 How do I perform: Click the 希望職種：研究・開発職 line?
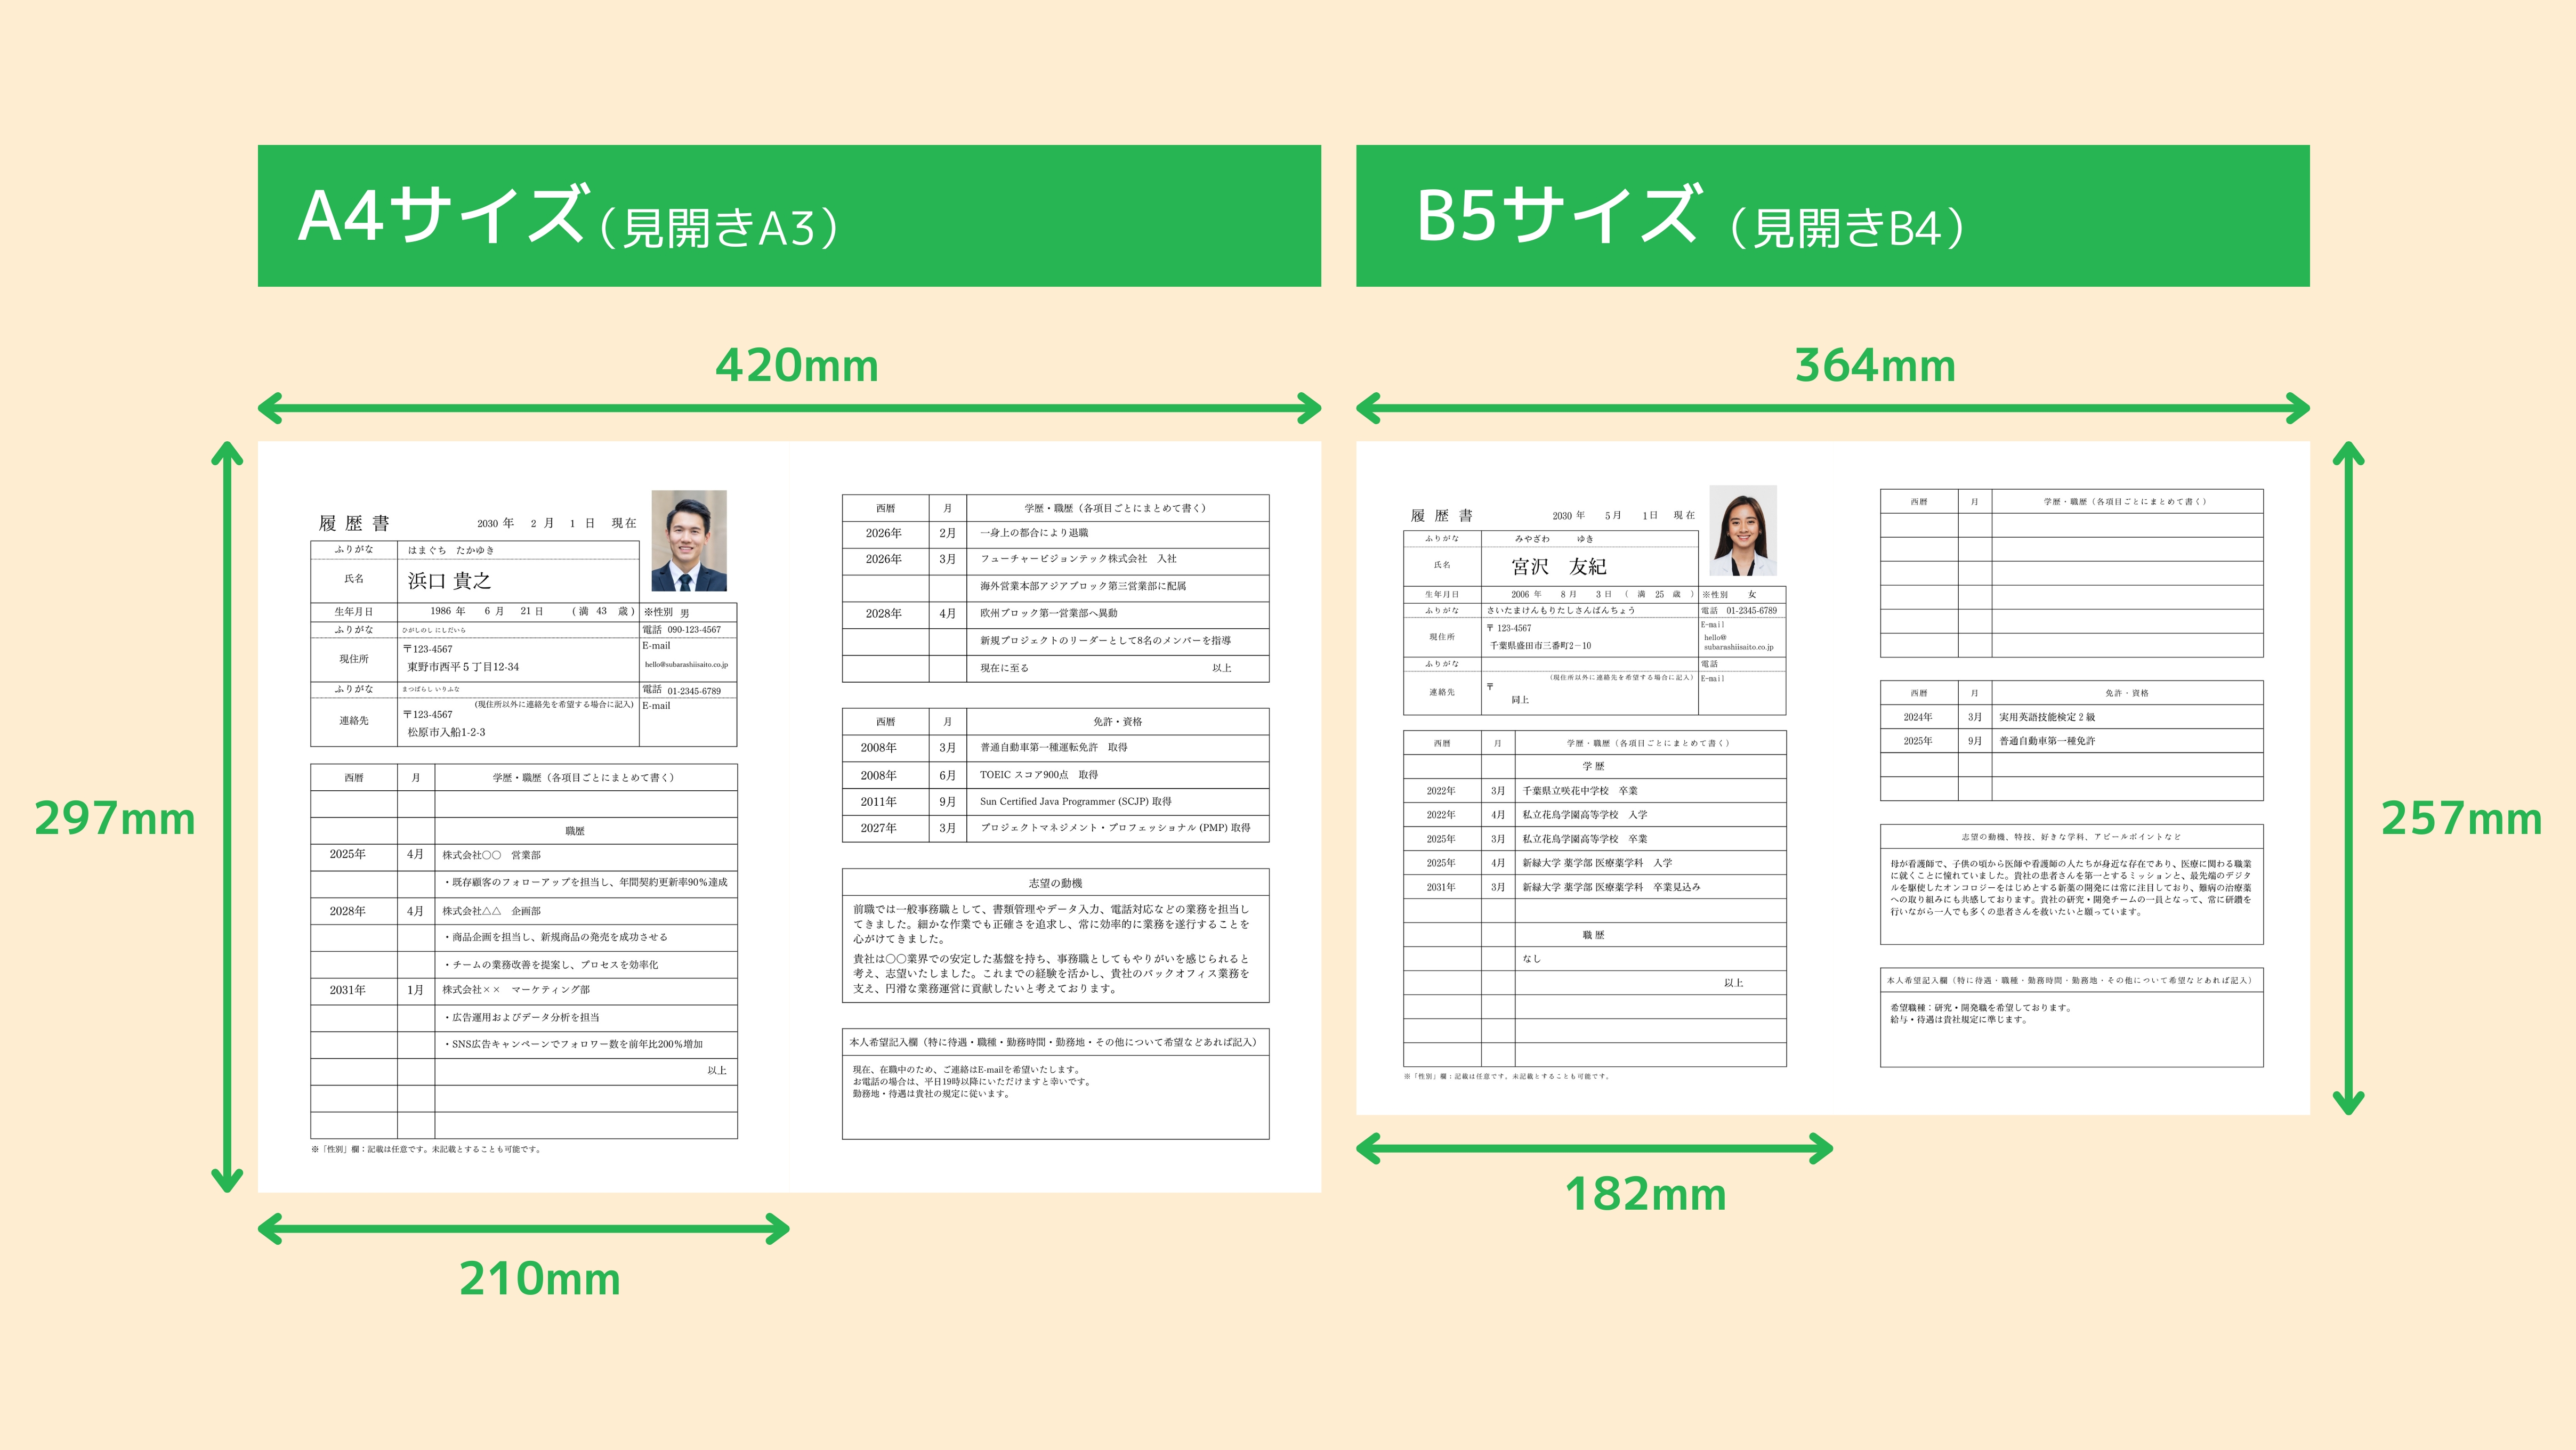[1981, 1008]
